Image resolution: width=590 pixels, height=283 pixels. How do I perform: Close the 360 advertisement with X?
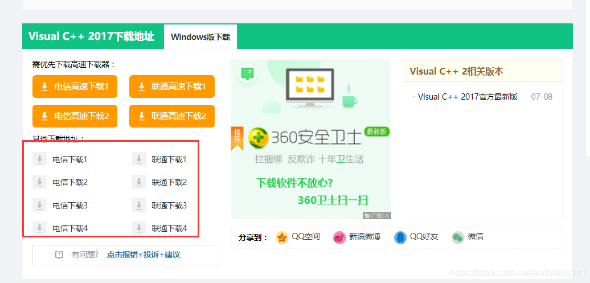coord(387,216)
